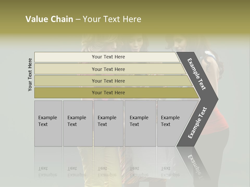Image resolution: width=250 pixels, height=187 pixels.
Task: Select the first gray "Example Text" box
Action: pyautogui.click(x=48, y=123)
